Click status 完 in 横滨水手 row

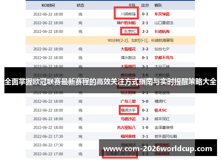(80, 110)
